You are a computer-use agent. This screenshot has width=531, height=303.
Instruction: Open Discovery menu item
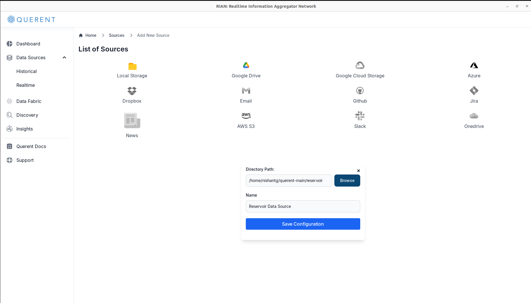click(27, 115)
